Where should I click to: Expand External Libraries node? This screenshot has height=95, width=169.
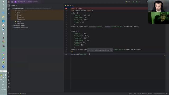coord(12,26)
